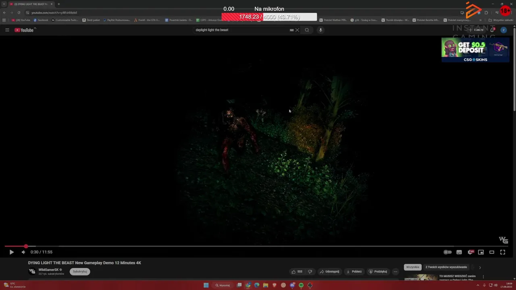Open a new browser tab with plus
Viewport: 516px width, 290px height.
(x=58, y=4)
